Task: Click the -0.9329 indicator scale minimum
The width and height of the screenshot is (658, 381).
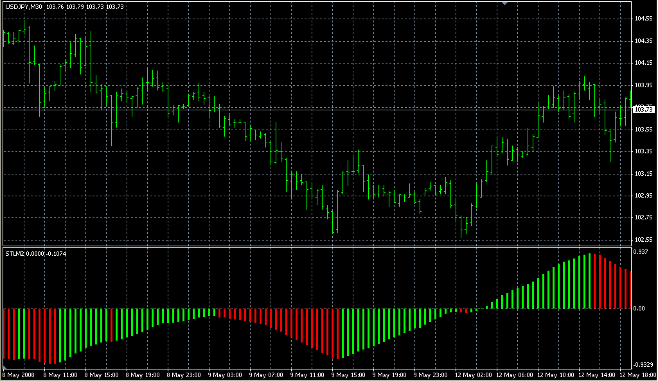Action: [x=643, y=364]
